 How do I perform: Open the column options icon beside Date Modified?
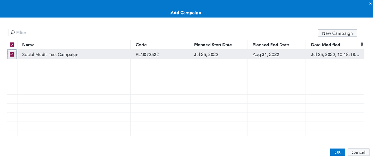[x=362, y=45]
